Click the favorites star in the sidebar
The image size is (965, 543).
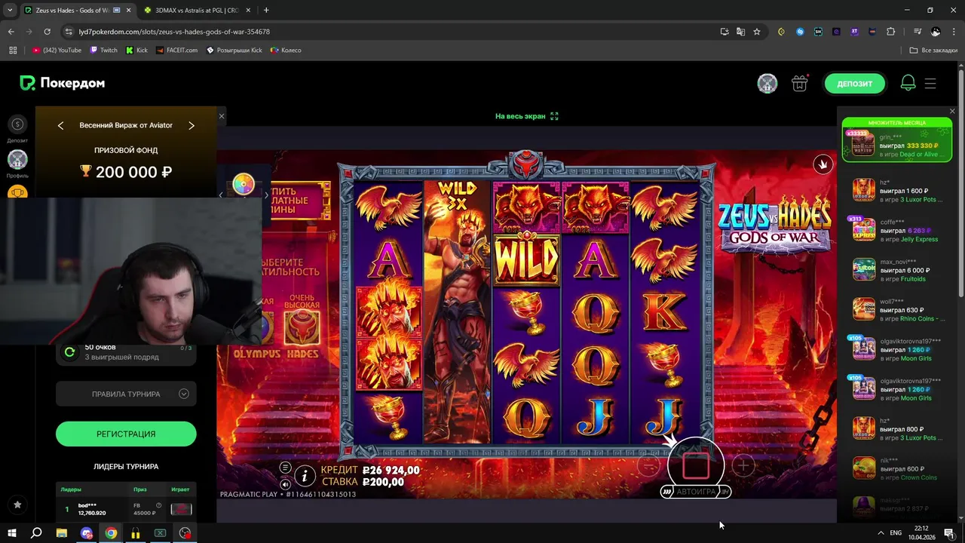click(17, 505)
